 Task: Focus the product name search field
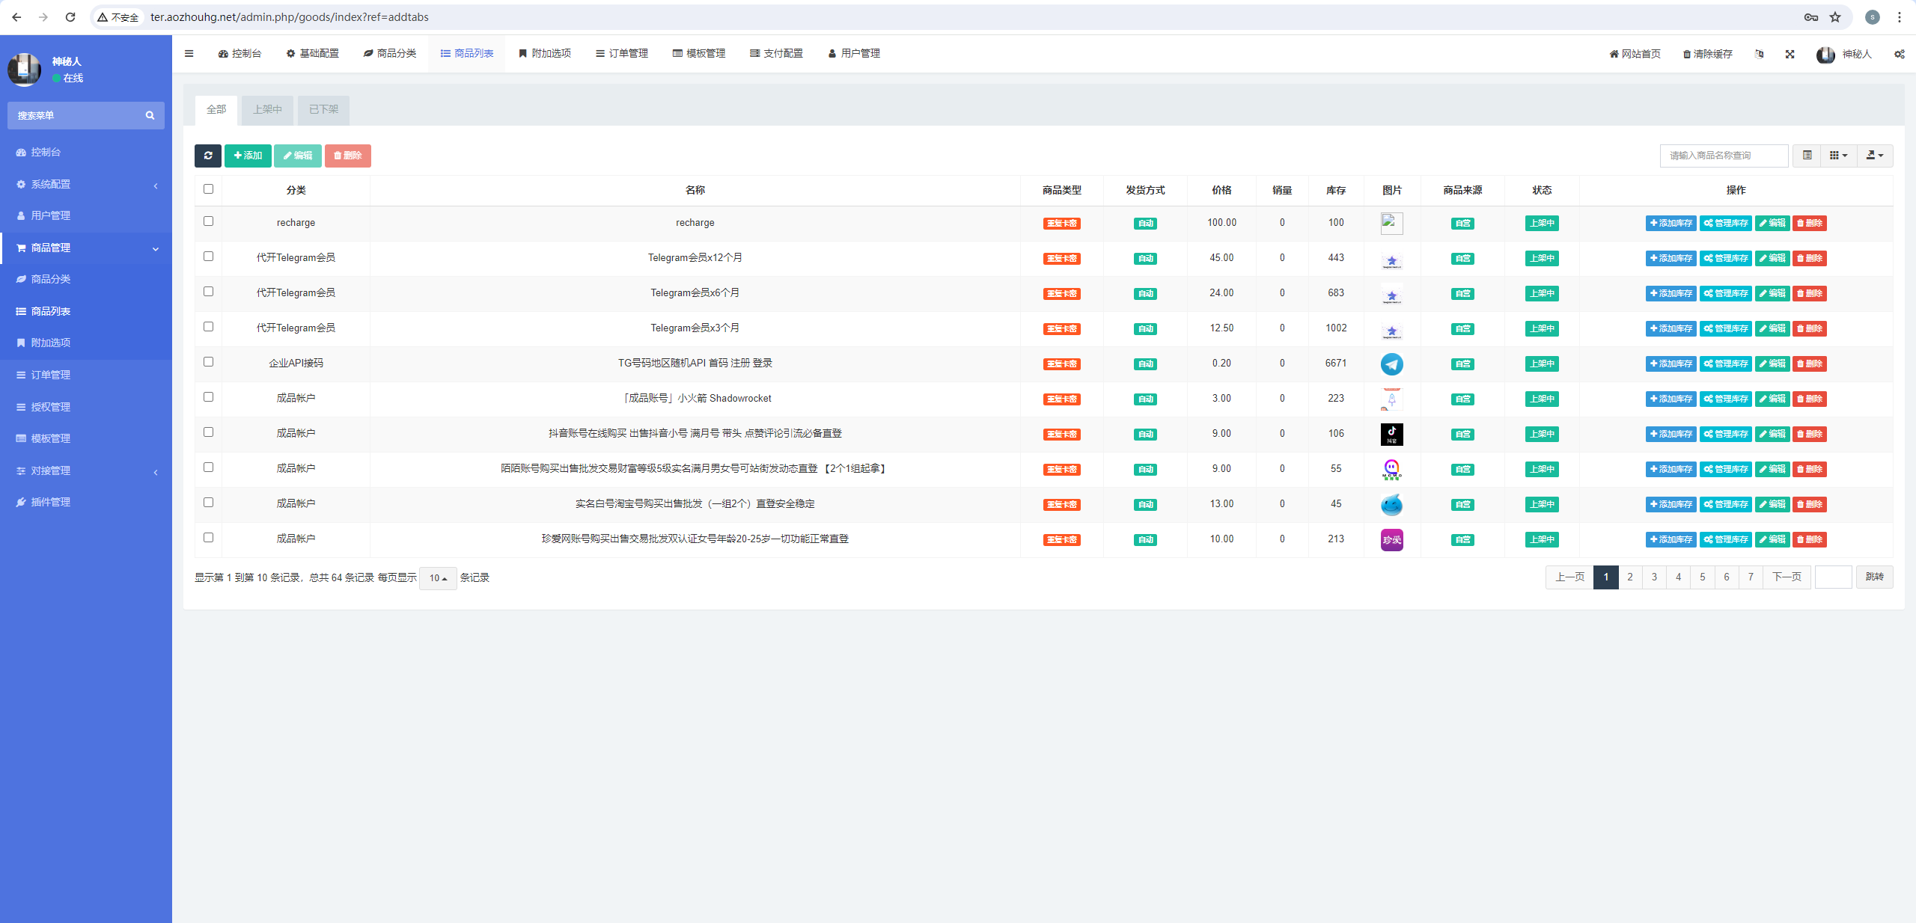point(1723,156)
